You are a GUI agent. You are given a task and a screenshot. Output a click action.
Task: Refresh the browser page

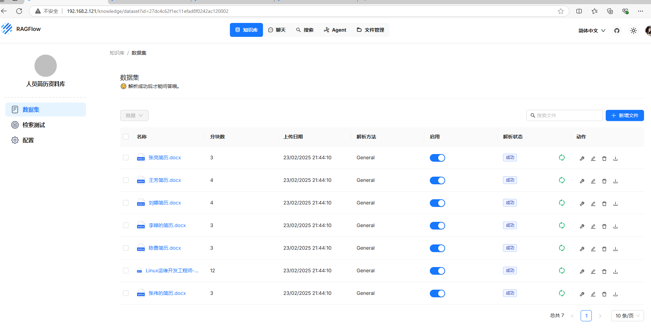click(x=19, y=11)
